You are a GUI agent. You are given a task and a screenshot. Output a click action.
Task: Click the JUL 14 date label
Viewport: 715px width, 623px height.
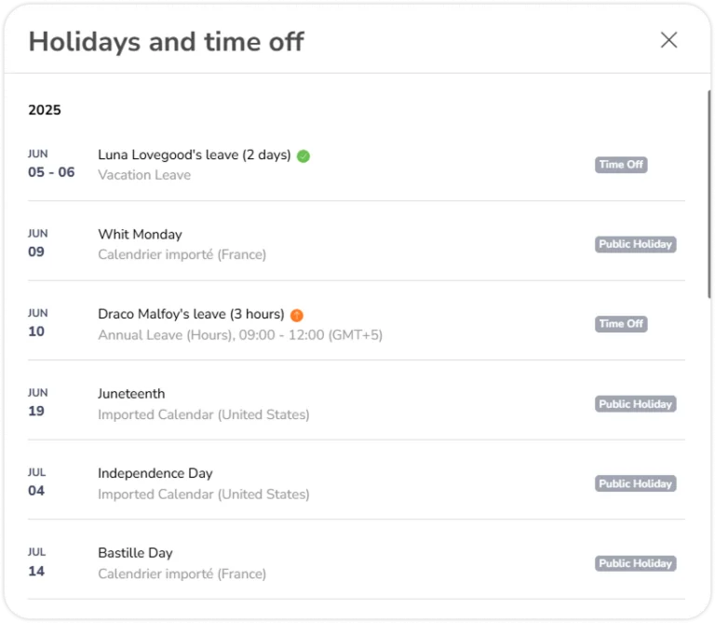[x=36, y=562]
